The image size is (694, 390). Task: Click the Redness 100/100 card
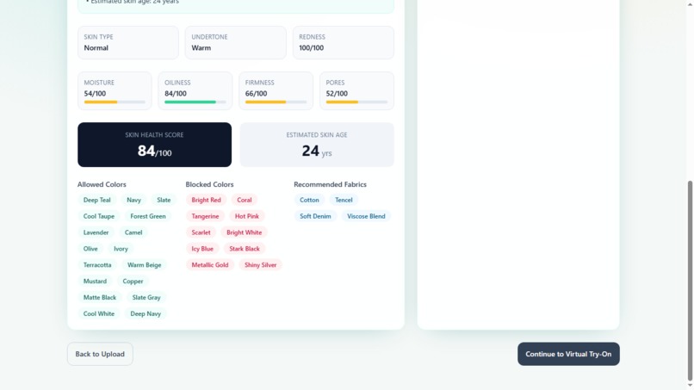(x=343, y=42)
